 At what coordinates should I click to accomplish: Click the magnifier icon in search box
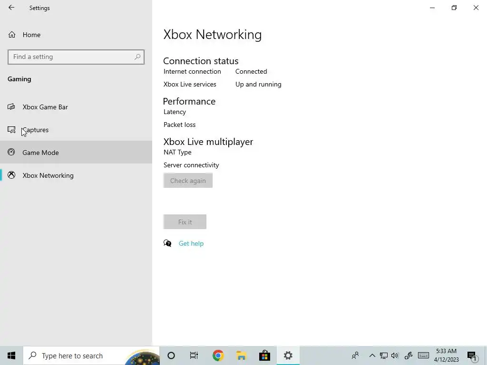pos(137,57)
